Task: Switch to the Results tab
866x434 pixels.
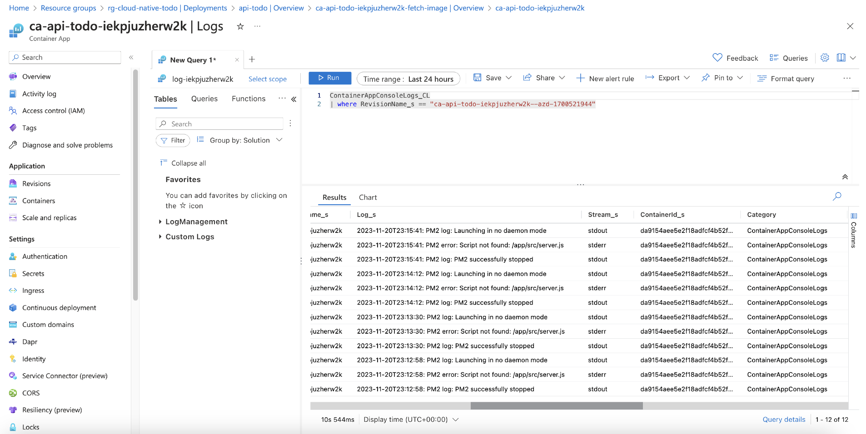Action: [334, 197]
